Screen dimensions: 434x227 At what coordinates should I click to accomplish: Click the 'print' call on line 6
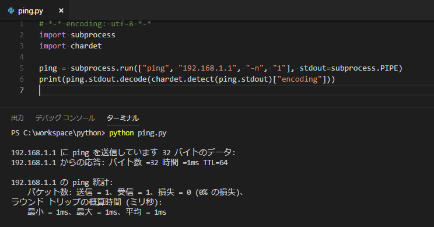pos(50,79)
